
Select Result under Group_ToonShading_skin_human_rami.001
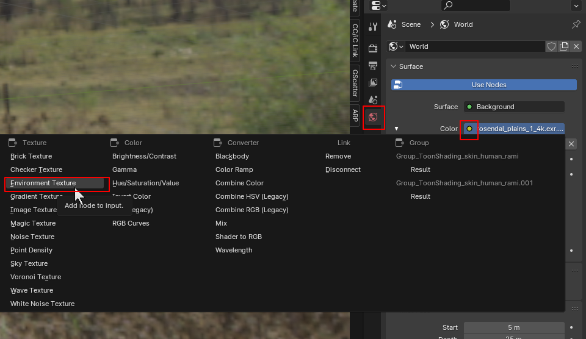(x=421, y=196)
